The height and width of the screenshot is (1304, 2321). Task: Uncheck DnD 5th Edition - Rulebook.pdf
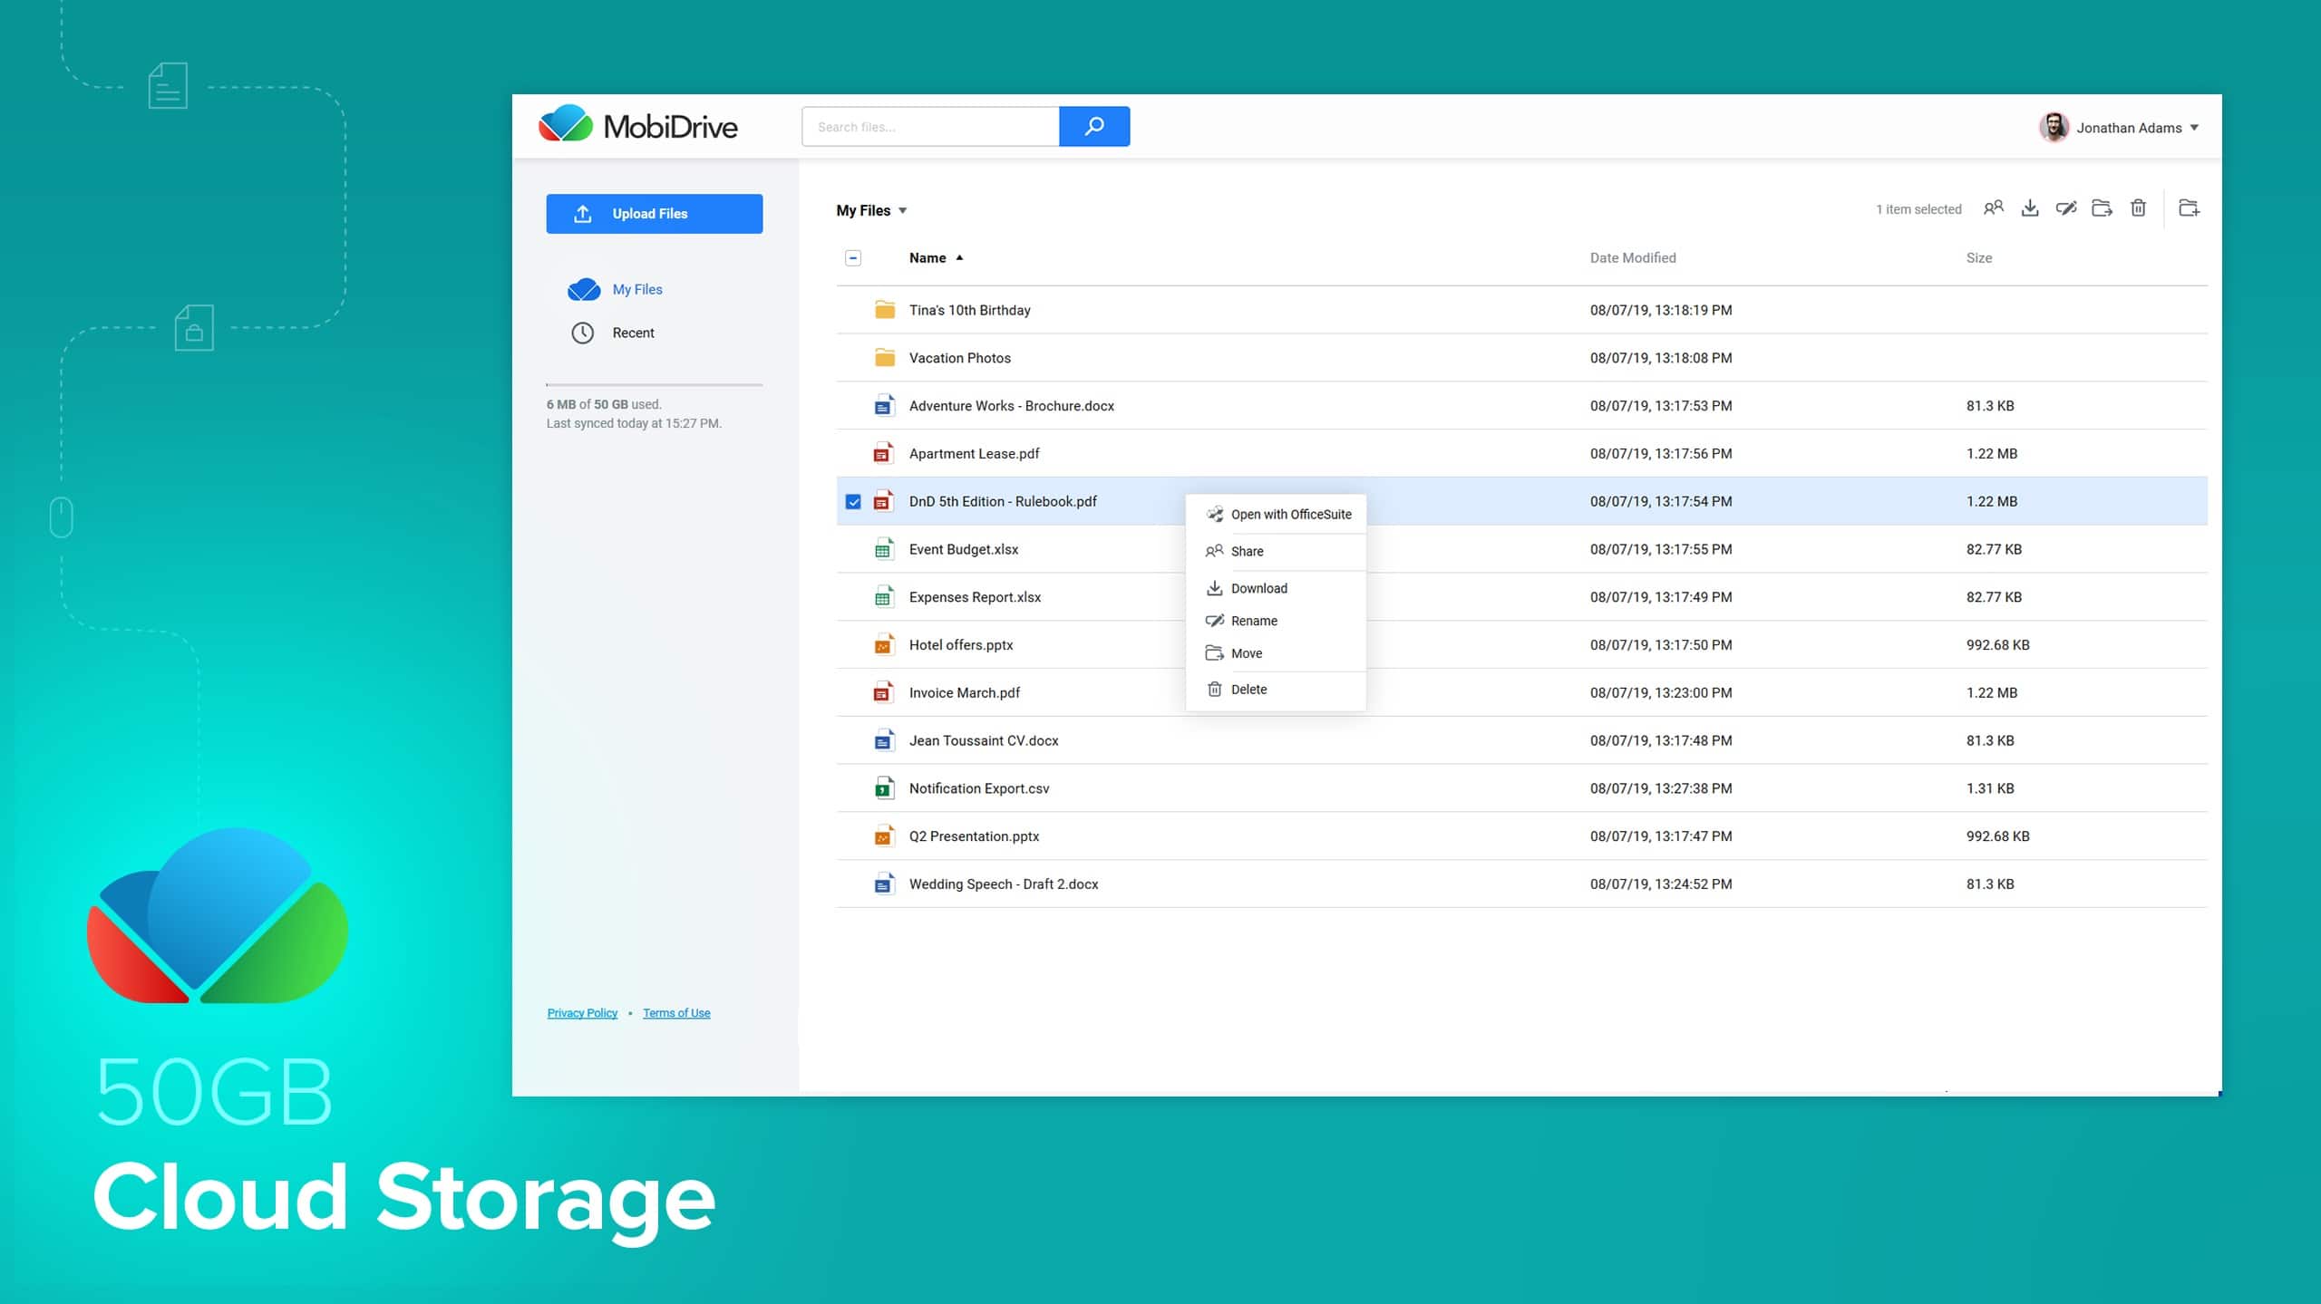[x=853, y=500]
